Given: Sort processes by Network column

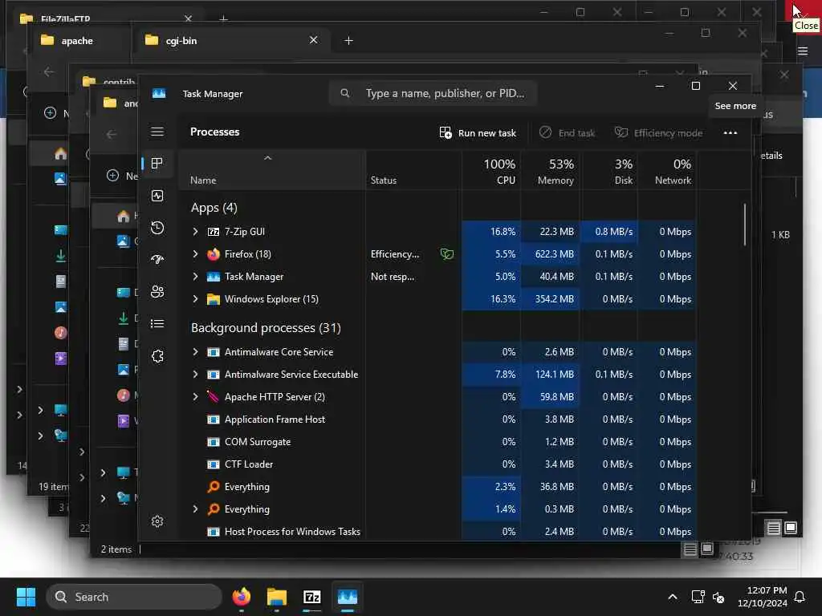Looking at the screenshot, I should 667,171.
